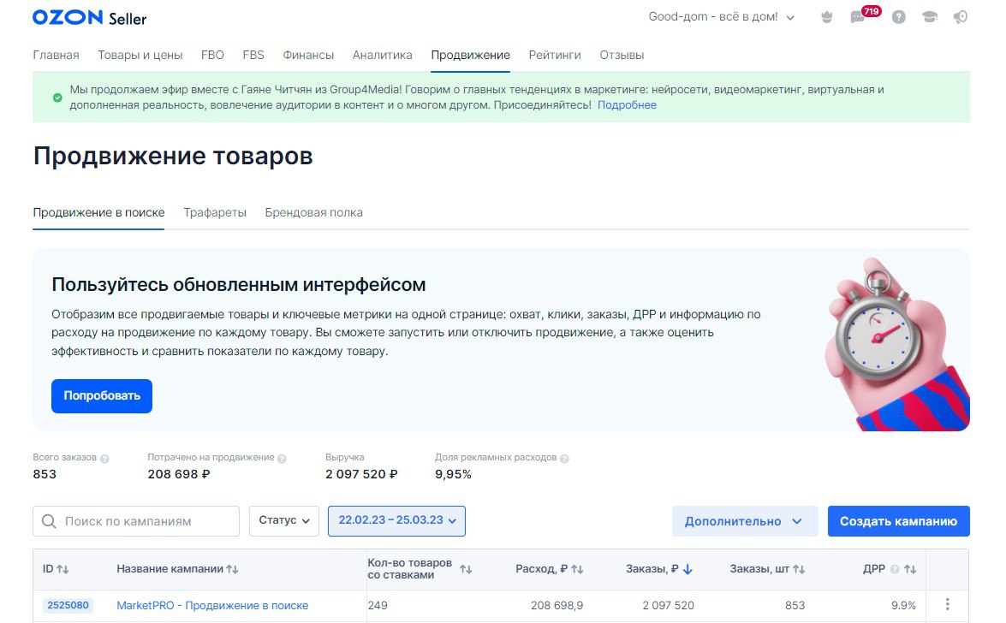1006x623 pixels.
Task: Click the 208 698 ₽ spent value
Action: tap(178, 474)
